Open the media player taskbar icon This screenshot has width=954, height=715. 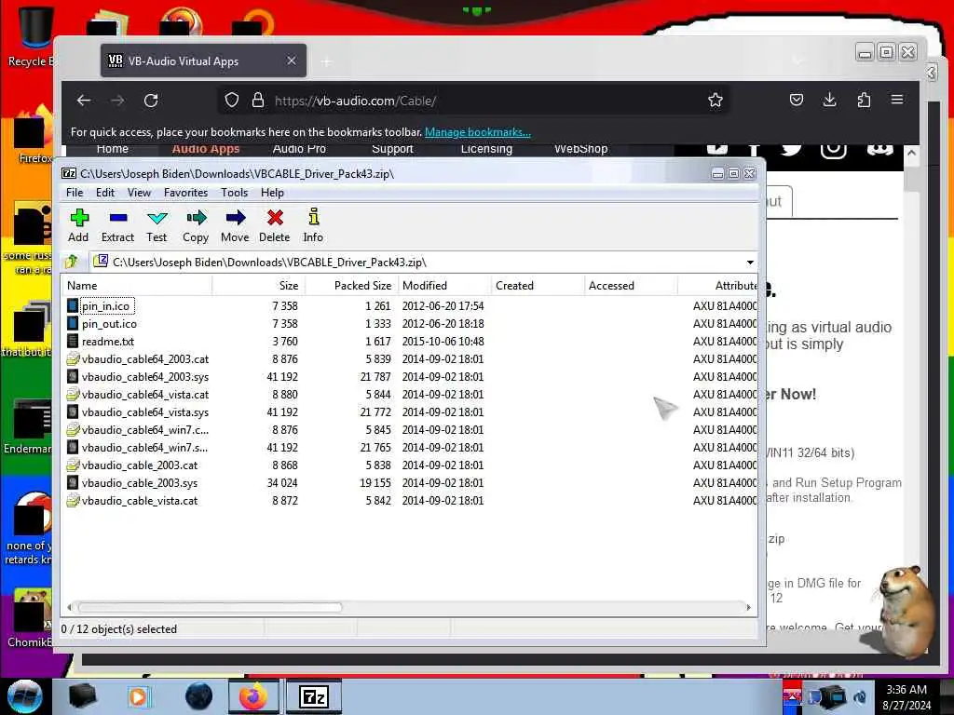click(138, 696)
